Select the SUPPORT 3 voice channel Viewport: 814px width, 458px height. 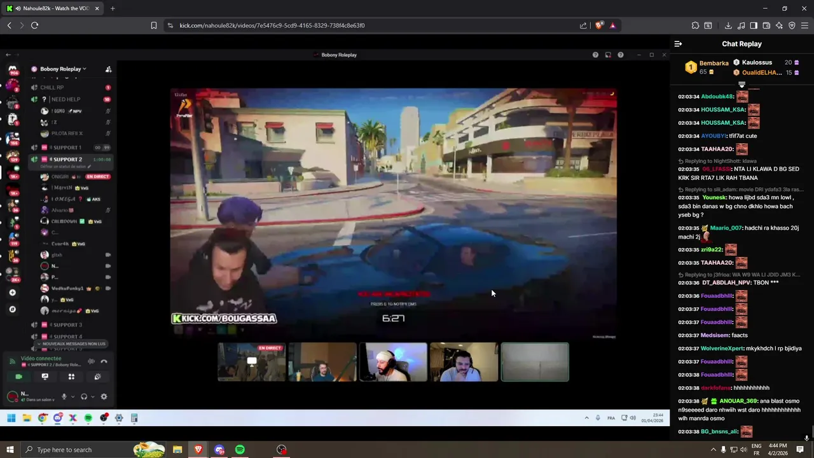67,325
